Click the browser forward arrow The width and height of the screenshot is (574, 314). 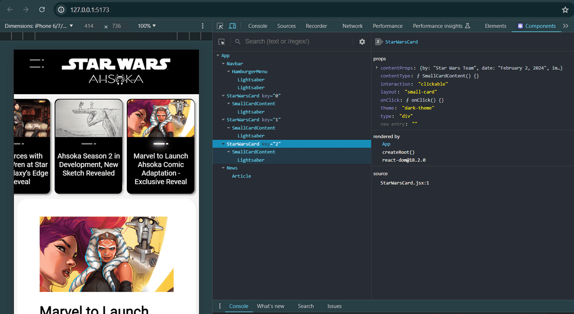tap(26, 10)
